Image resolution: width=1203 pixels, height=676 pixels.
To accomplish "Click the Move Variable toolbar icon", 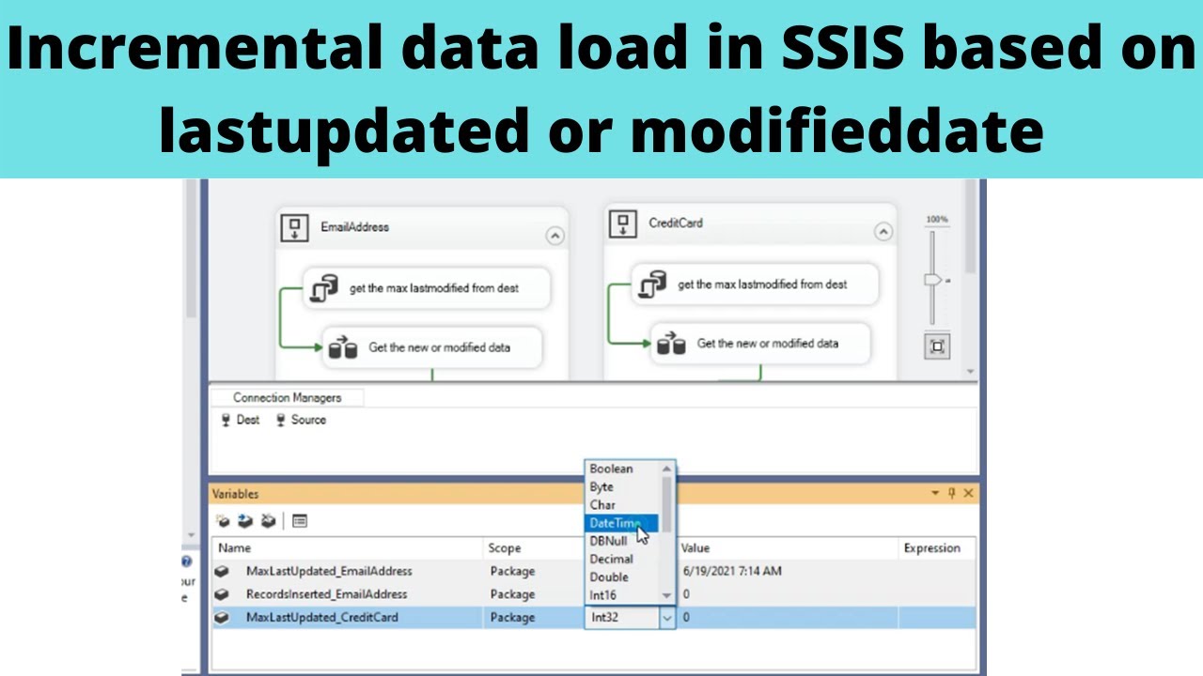I will [x=245, y=521].
